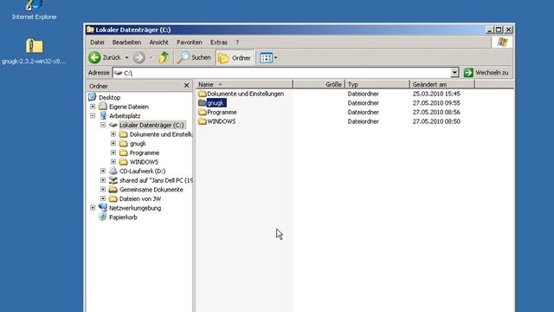Select the gnugk-2.3.2-win32 zip file icon
Viewport: 554px width, 312px height.
[34, 46]
